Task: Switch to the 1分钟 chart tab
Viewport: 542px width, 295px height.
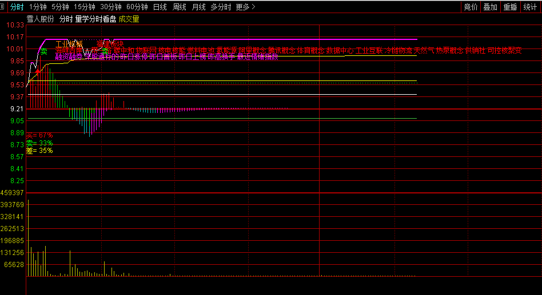Action: 38,7
